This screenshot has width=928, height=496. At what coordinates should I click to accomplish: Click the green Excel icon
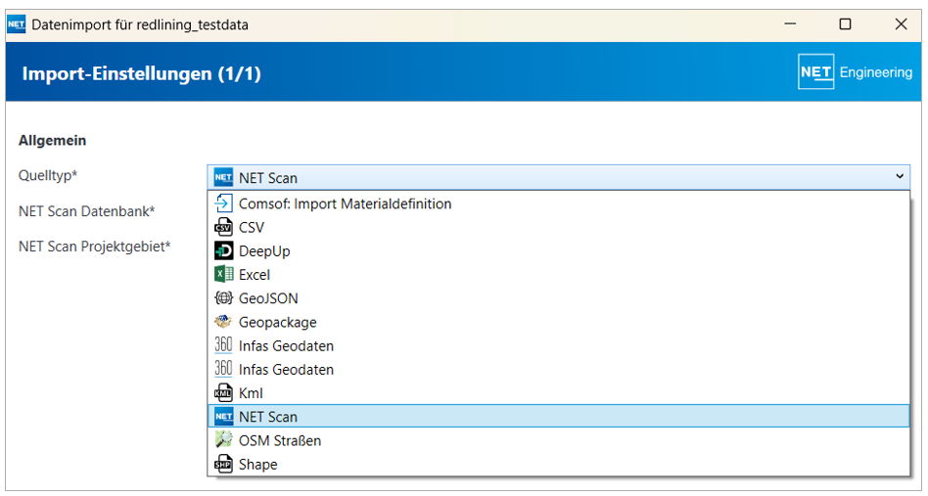tap(223, 274)
